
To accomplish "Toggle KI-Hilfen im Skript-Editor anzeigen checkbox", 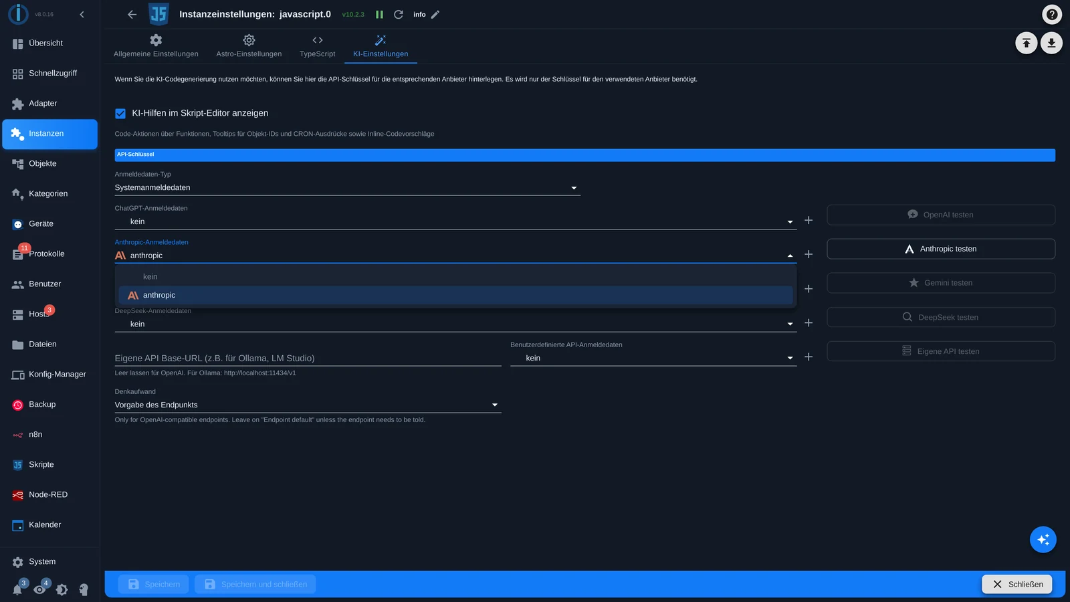I will (120, 114).
